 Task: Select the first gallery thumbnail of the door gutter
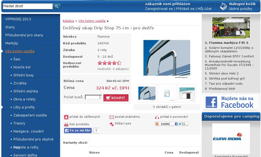(x=147, y=93)
